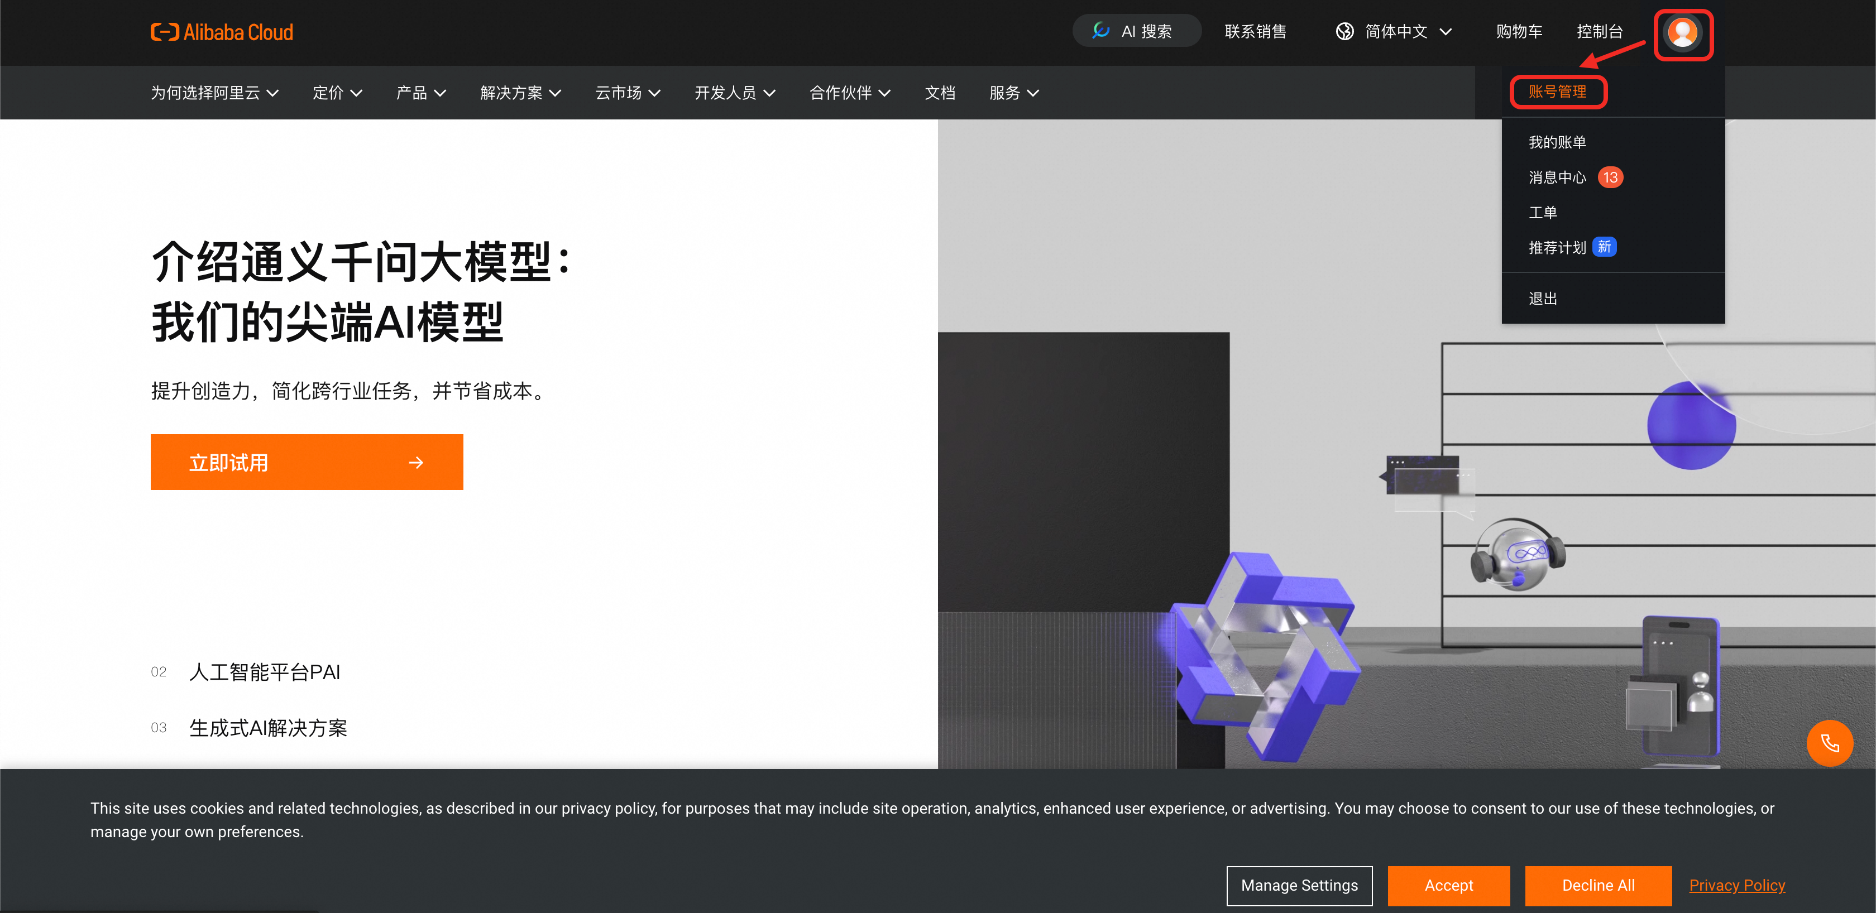1876x913 pixels.
Task: Click the orange phone contact button
Action: pos(1830,743)
